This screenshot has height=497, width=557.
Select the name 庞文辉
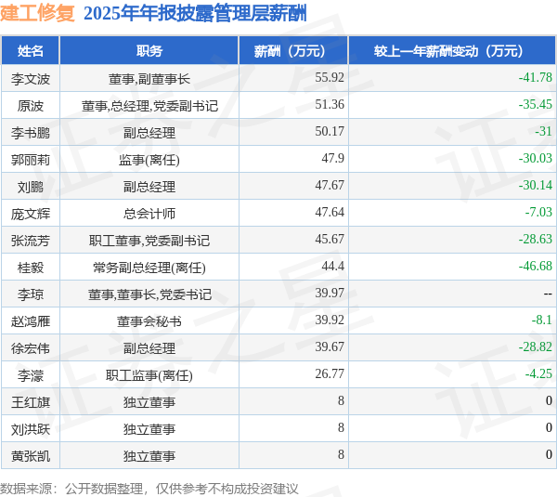31,214
